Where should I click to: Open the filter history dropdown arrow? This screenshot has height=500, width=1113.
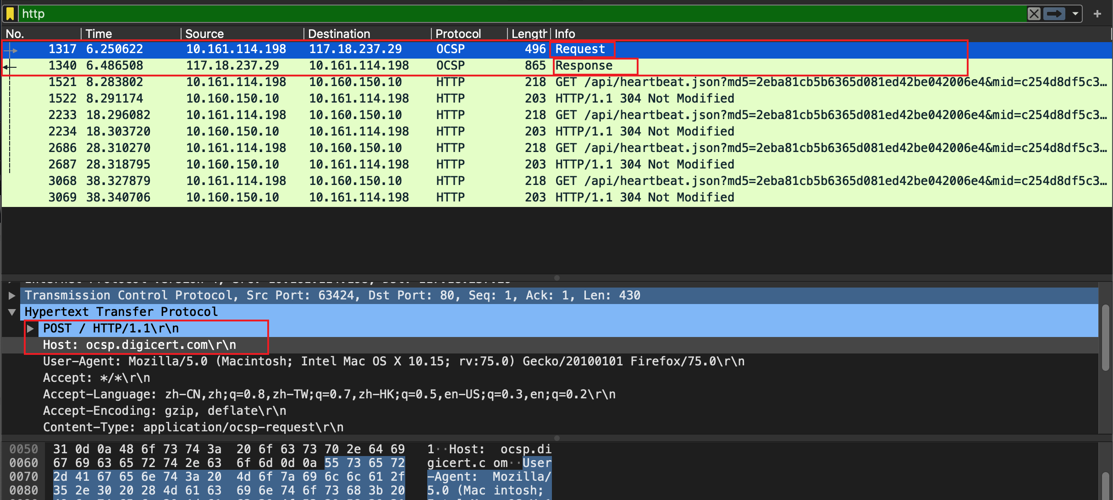pyautogui.click(x=1075, y=14)
